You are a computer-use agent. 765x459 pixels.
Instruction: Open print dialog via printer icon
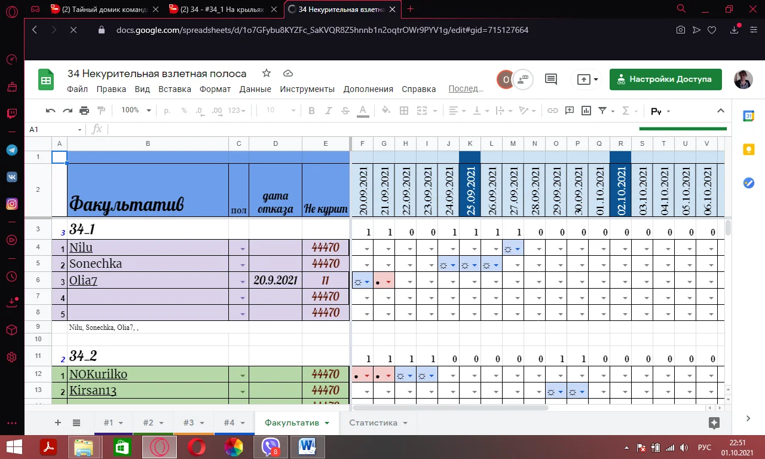click(x=84, y=110)
